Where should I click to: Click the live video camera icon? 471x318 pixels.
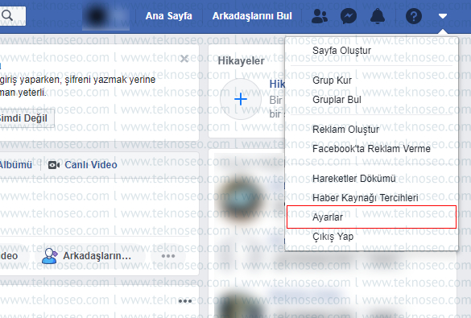[54, 165]
